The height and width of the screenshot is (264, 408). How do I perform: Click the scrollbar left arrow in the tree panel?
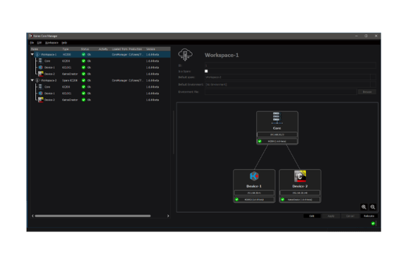click(33, 216)
